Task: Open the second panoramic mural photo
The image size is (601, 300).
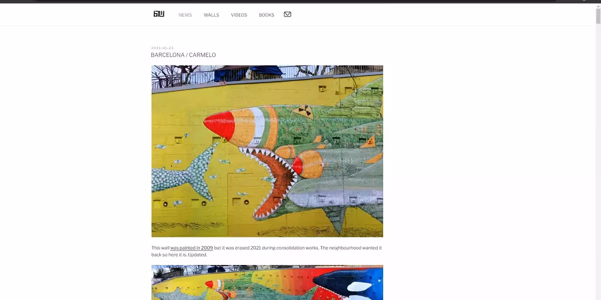Action: (267, 282)
